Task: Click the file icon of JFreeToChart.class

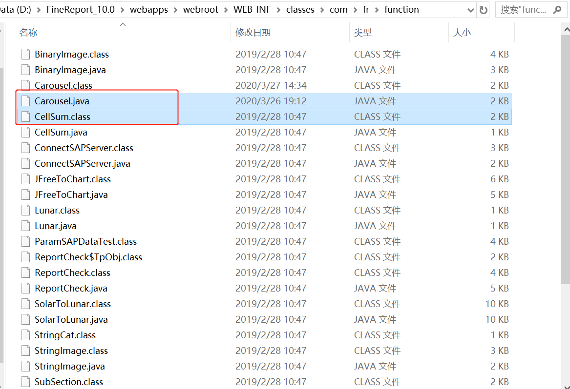Action: [25, 179]
